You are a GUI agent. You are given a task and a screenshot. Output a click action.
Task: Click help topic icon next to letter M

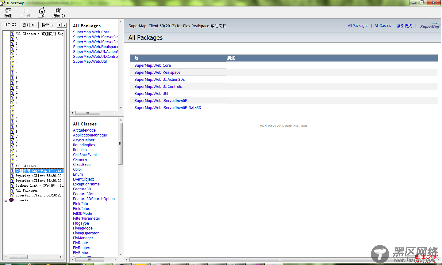[12, 97]
